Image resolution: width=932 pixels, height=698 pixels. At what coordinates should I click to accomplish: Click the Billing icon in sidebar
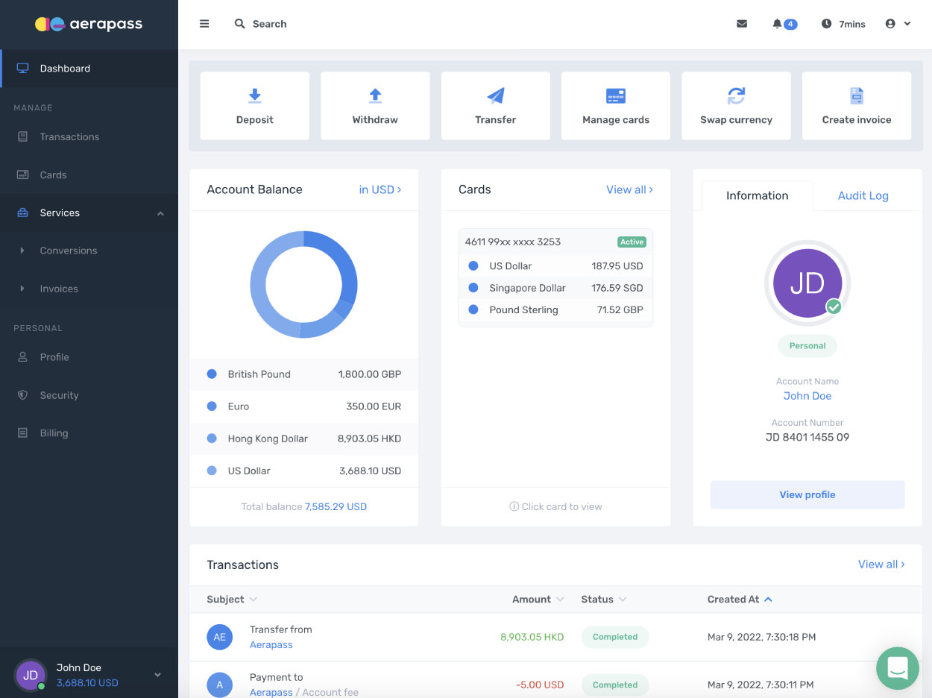tap(22, 433)
